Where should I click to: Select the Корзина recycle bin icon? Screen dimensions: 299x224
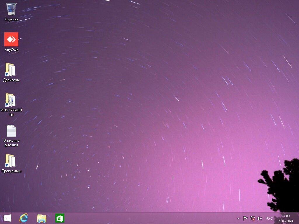click(11, 9)
